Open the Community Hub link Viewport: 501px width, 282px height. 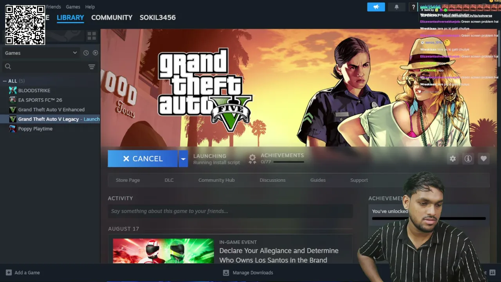(216, 180)
